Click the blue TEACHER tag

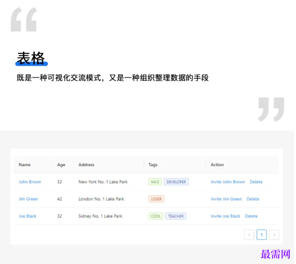[x=176, y=216]
